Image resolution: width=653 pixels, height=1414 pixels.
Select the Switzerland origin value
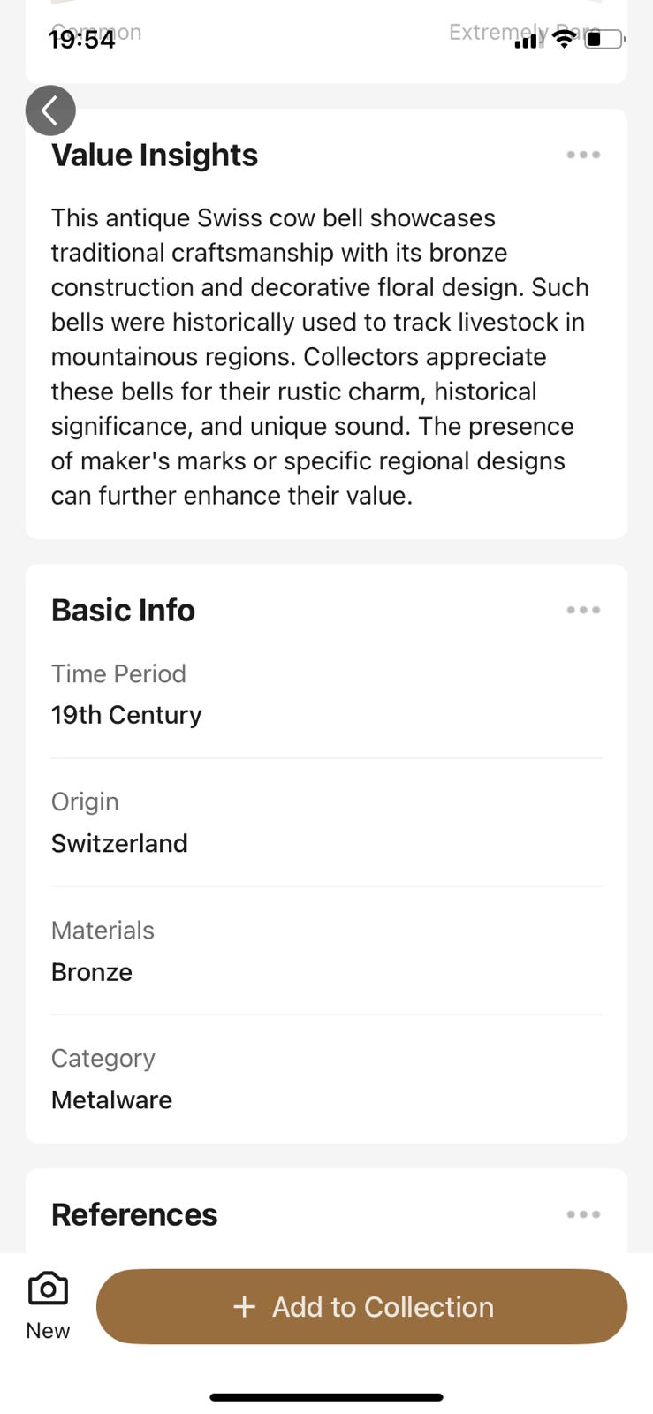pos(119,843)
